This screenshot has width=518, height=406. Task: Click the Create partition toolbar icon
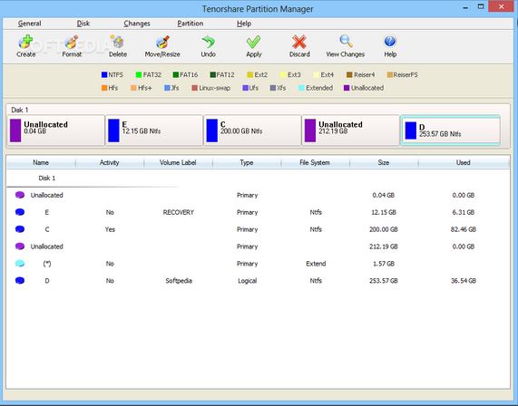pyautogui.click(x=25, y=43)
